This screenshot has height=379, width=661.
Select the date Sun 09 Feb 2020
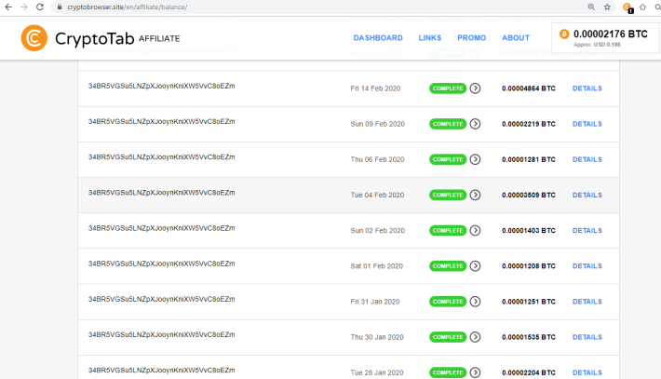coord(377,124)
